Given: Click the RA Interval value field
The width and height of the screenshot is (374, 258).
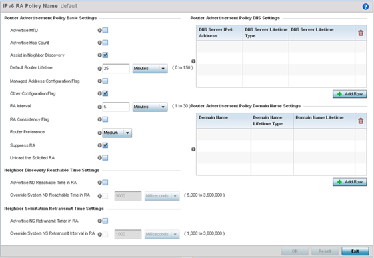Looking at the screenshot, I should [x=116, y=107].
